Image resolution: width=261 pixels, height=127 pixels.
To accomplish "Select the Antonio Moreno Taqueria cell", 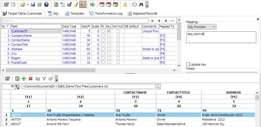I will [x=80, y=119].
